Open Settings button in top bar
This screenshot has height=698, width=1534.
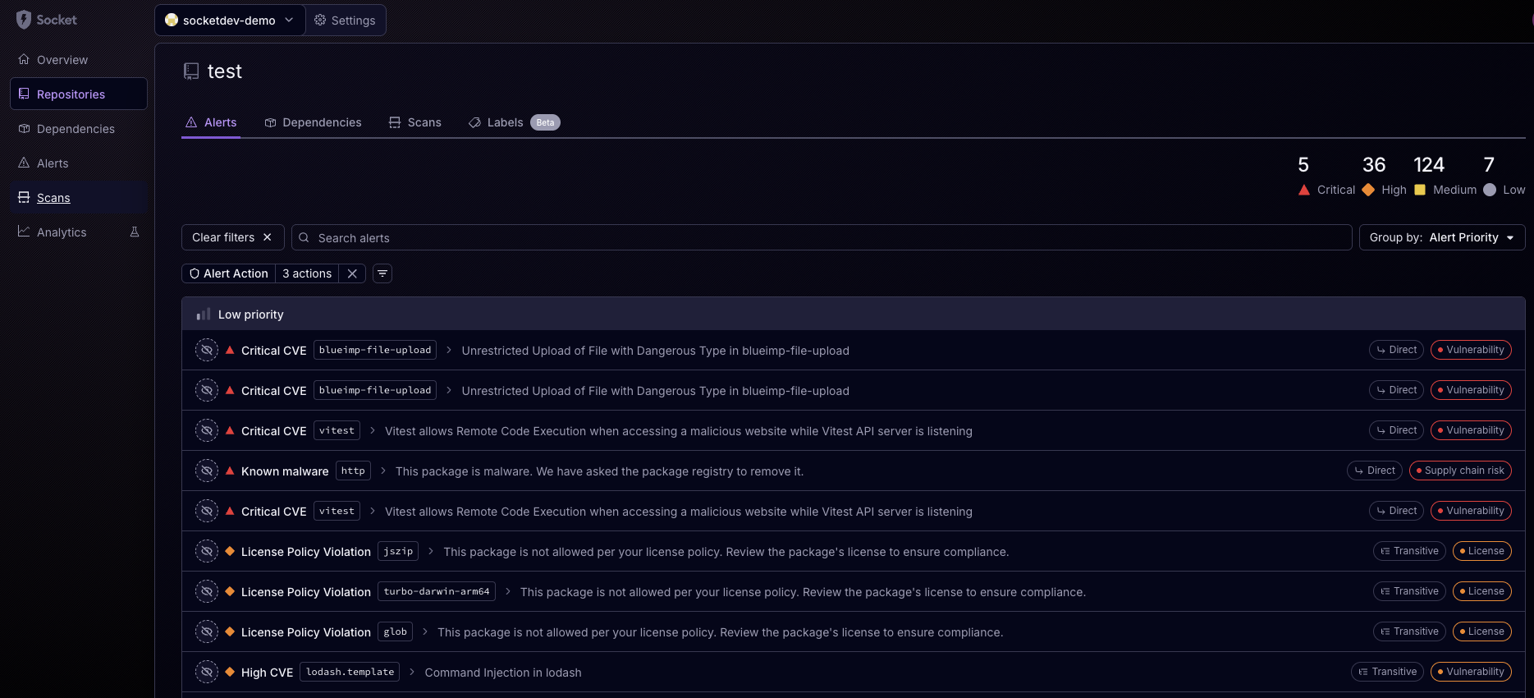click(346, 21)
